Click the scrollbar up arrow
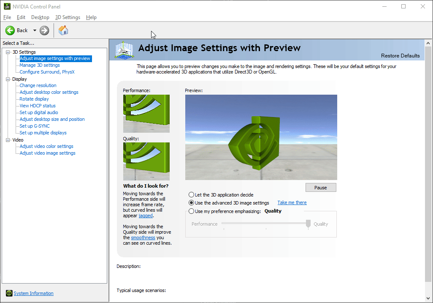This screenshot has width=433, height=303. (428, 43)
